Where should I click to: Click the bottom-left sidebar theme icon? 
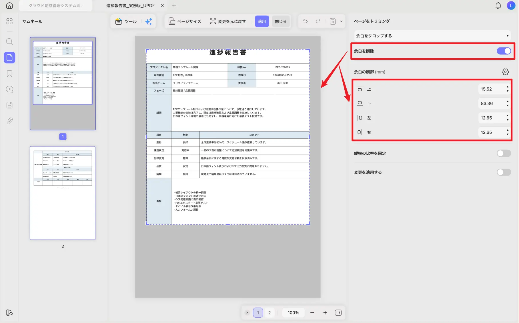pyautogui.click(x=9, y=312)
